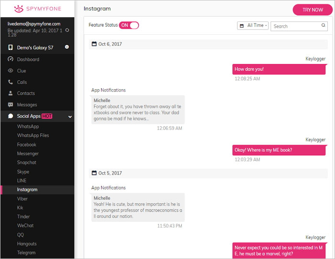Image resolution: width=335 pixels, height=259 pixels.
Task: Select Snapchat from Social Apps list
Action: pyautogui.click(x=27, y=163)
